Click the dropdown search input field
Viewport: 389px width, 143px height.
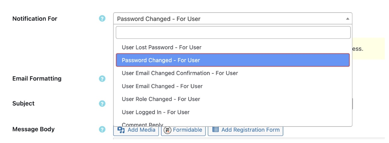click(233, 32)
